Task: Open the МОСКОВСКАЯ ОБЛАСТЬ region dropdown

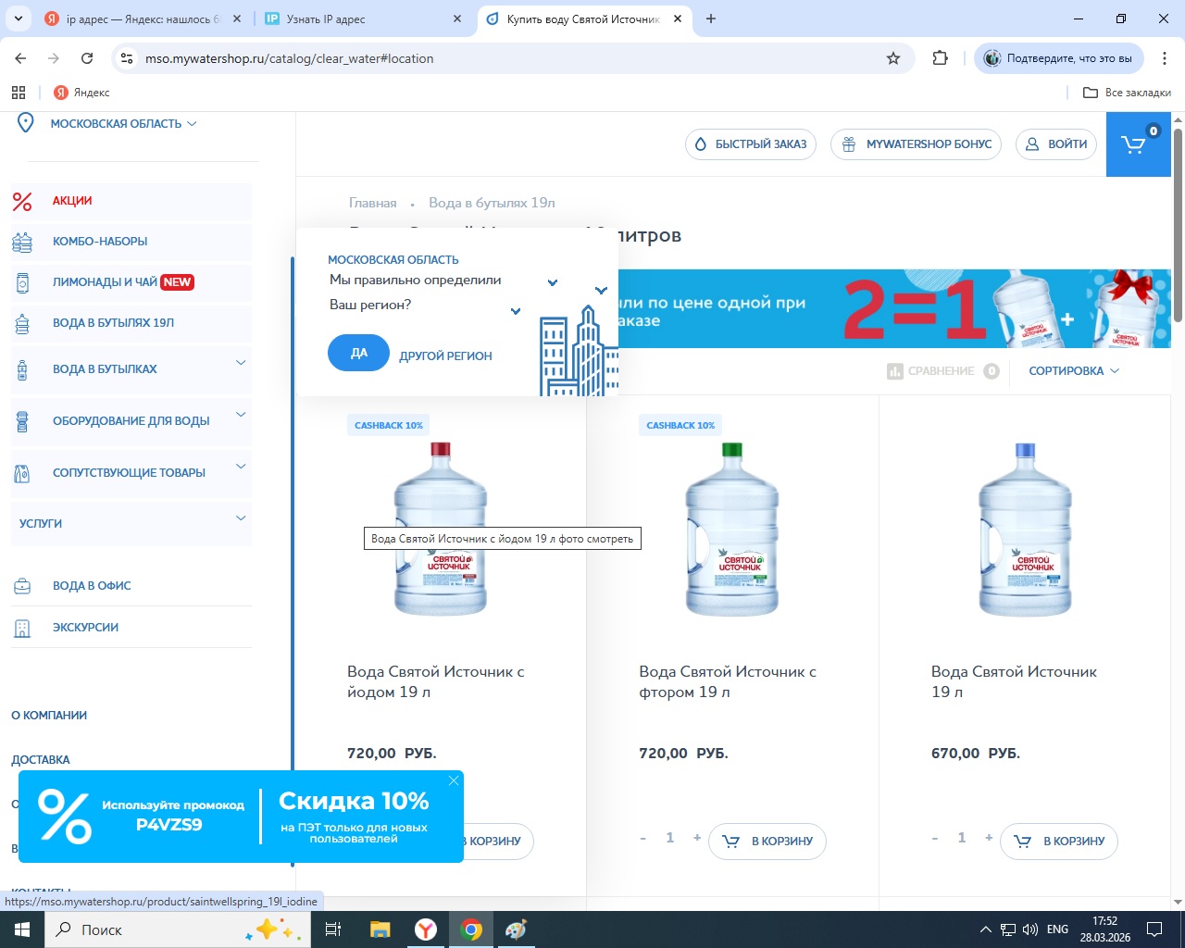Action: [123, 123]
